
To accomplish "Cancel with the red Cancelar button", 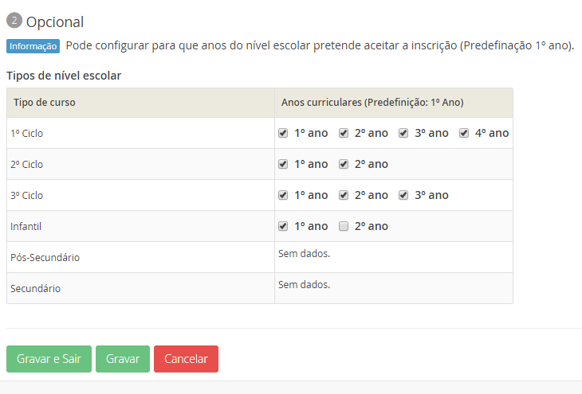I will coord(186,359).
